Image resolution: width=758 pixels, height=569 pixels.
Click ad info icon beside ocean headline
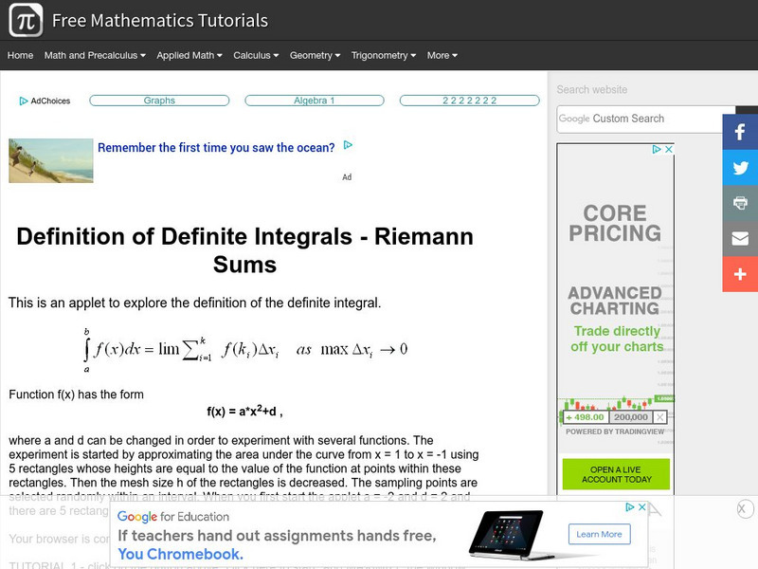(x=348, y=145)
